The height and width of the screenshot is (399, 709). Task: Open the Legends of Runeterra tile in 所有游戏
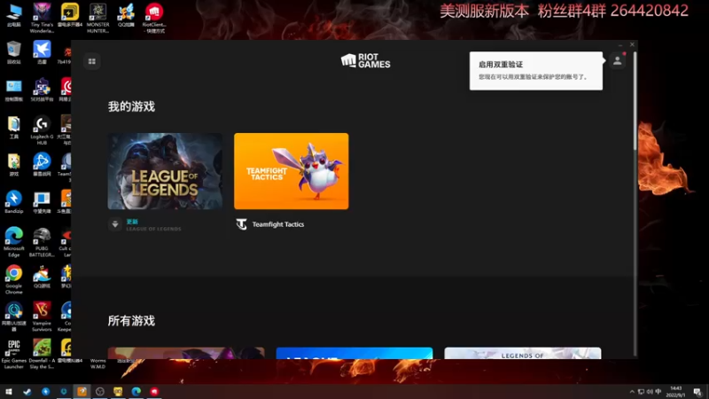[x=523, y=353]
